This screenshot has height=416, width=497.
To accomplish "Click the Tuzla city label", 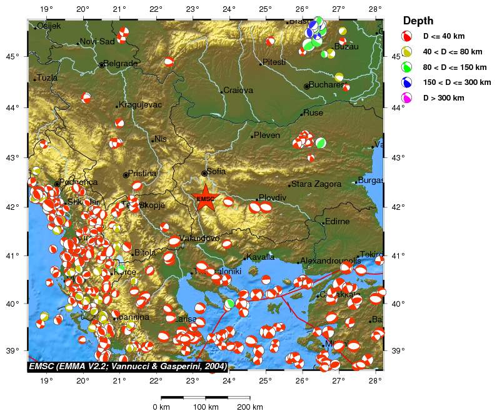I will click(x=47, y=77).
